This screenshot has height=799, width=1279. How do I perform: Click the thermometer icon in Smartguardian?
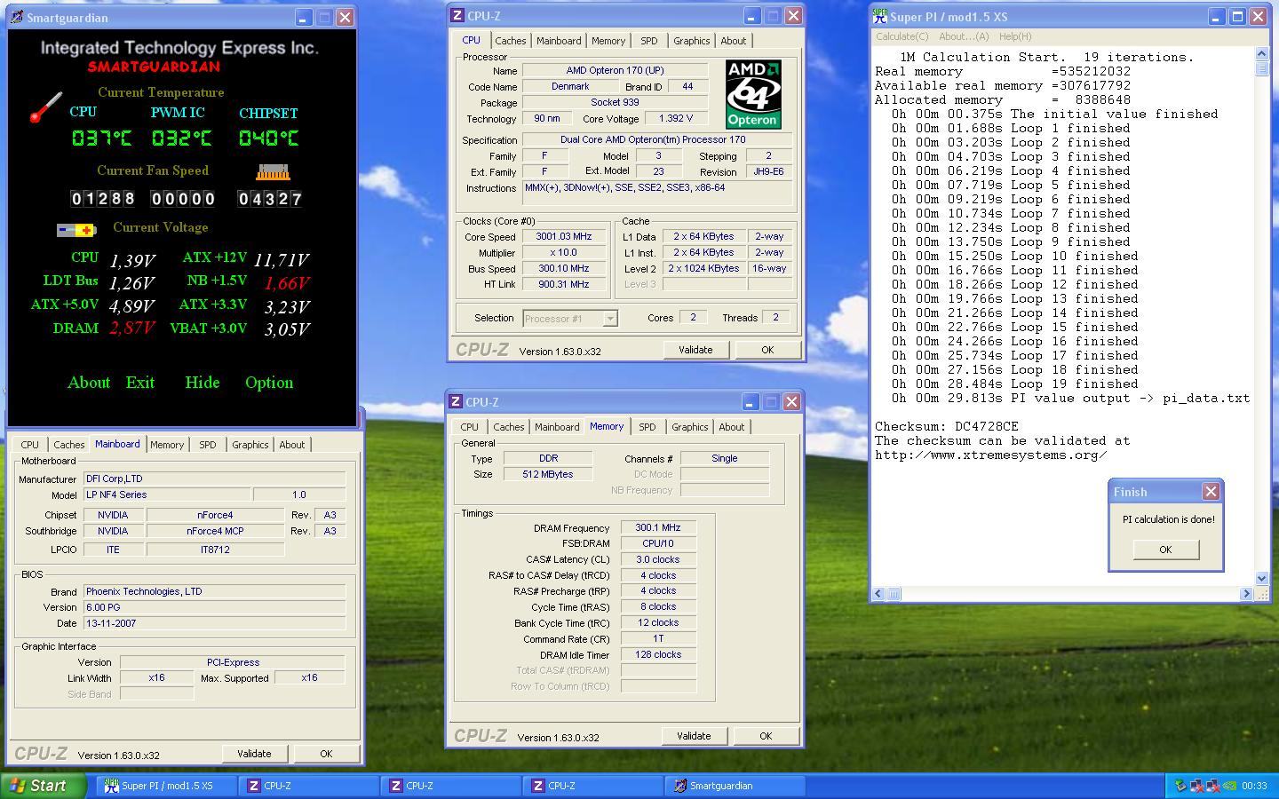tap(45, 107)
